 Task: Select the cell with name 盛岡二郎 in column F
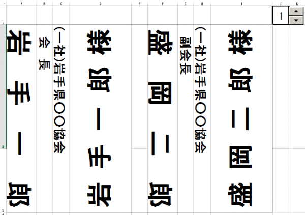tap(163, 119)
